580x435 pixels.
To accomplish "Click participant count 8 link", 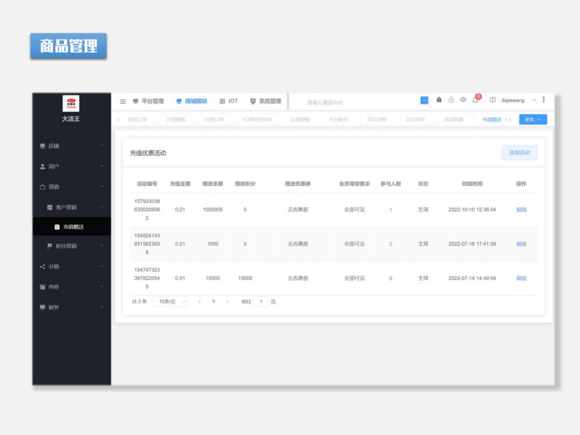I will coord(390,278).
